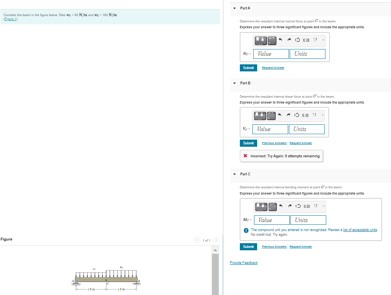
Task: Open units symbols palette in Part B
Action: tap(271, 116)
